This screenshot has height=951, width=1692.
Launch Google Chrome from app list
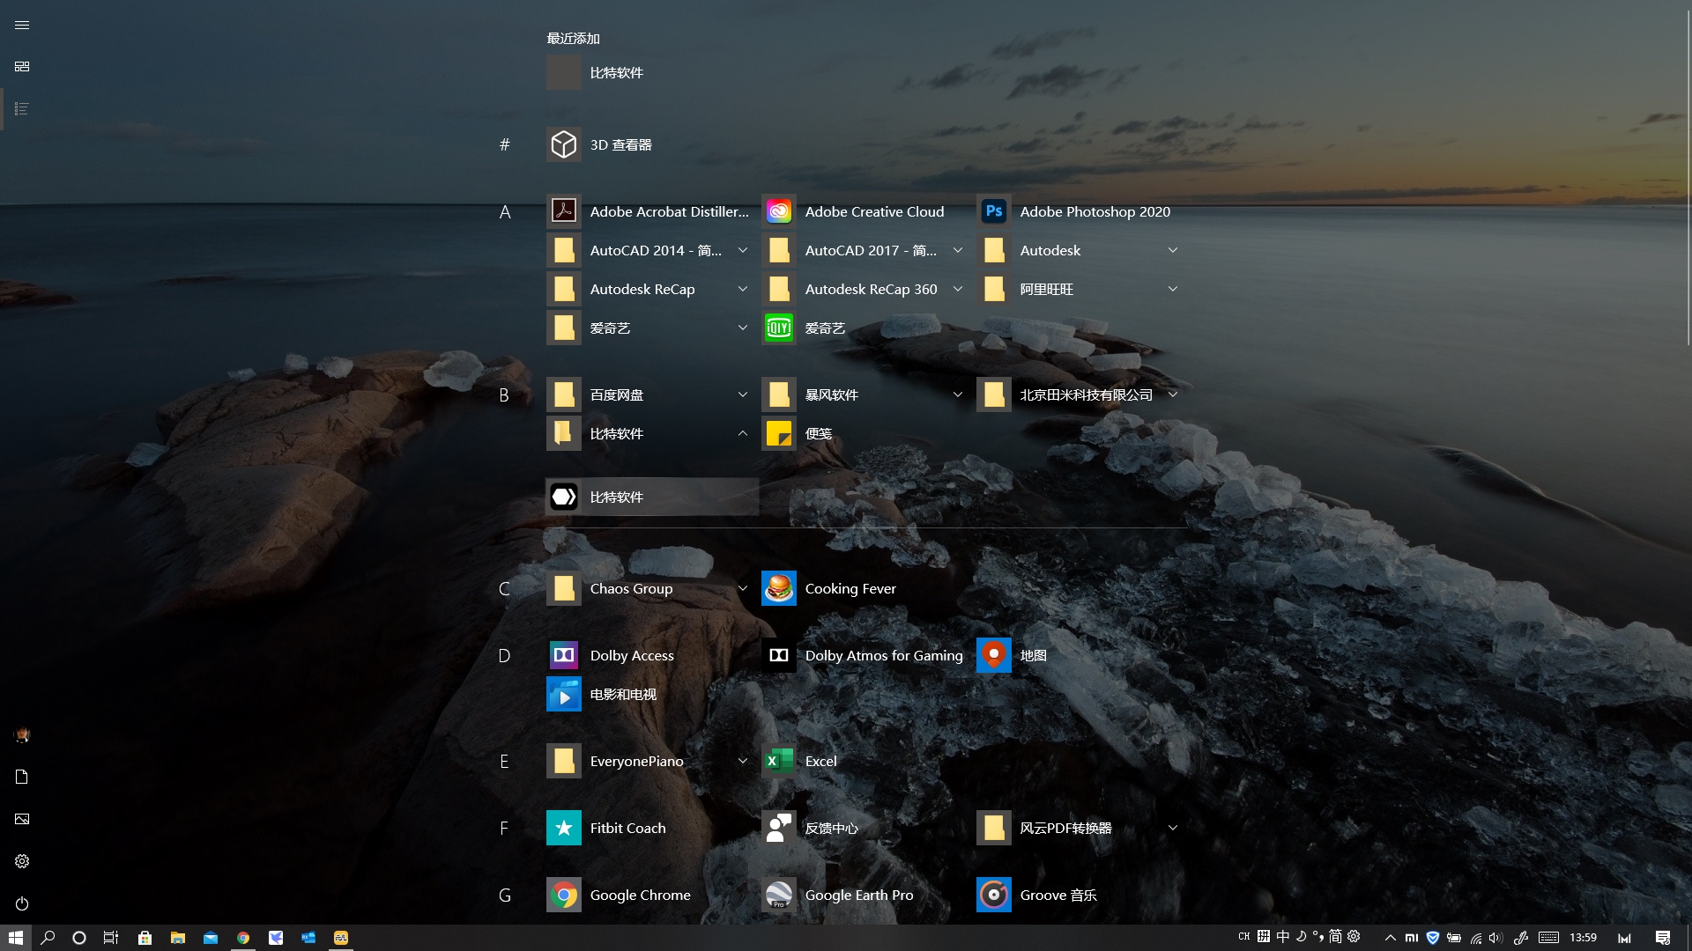click(564, 895)
